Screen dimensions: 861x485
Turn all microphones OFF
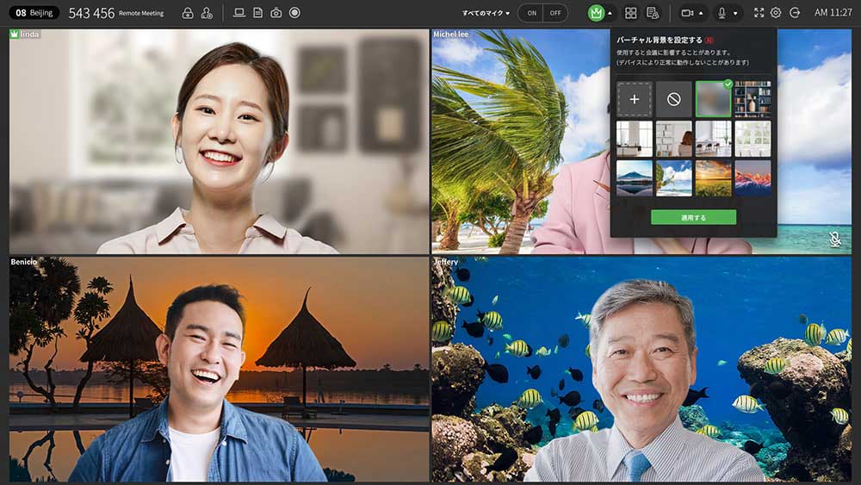tap(555, 13)
